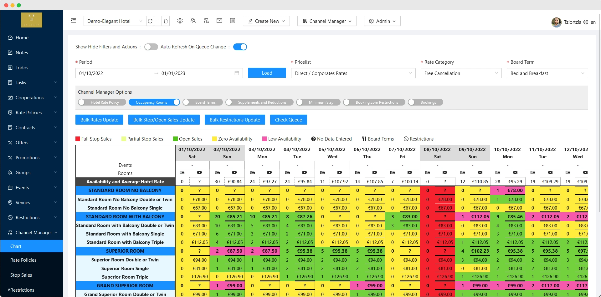The image size is (601, 297).
Task: Click the trash delete icon
Action: pos(166,21)
